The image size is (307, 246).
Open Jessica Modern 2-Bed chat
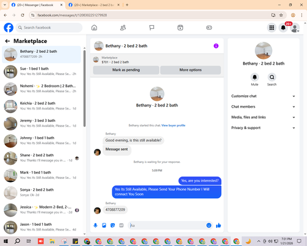coord(41,210)
